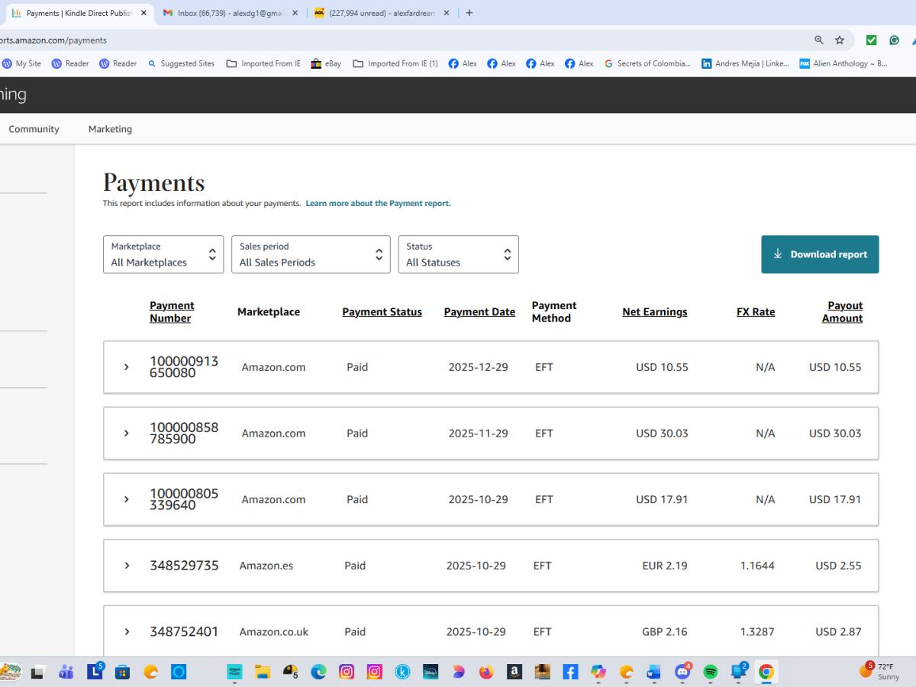
Task: Open Discord from the taskbar
Action: 682,672
